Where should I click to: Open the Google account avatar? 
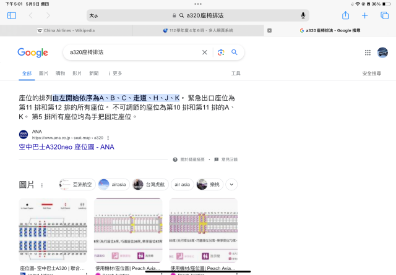(x=382, y=53)
